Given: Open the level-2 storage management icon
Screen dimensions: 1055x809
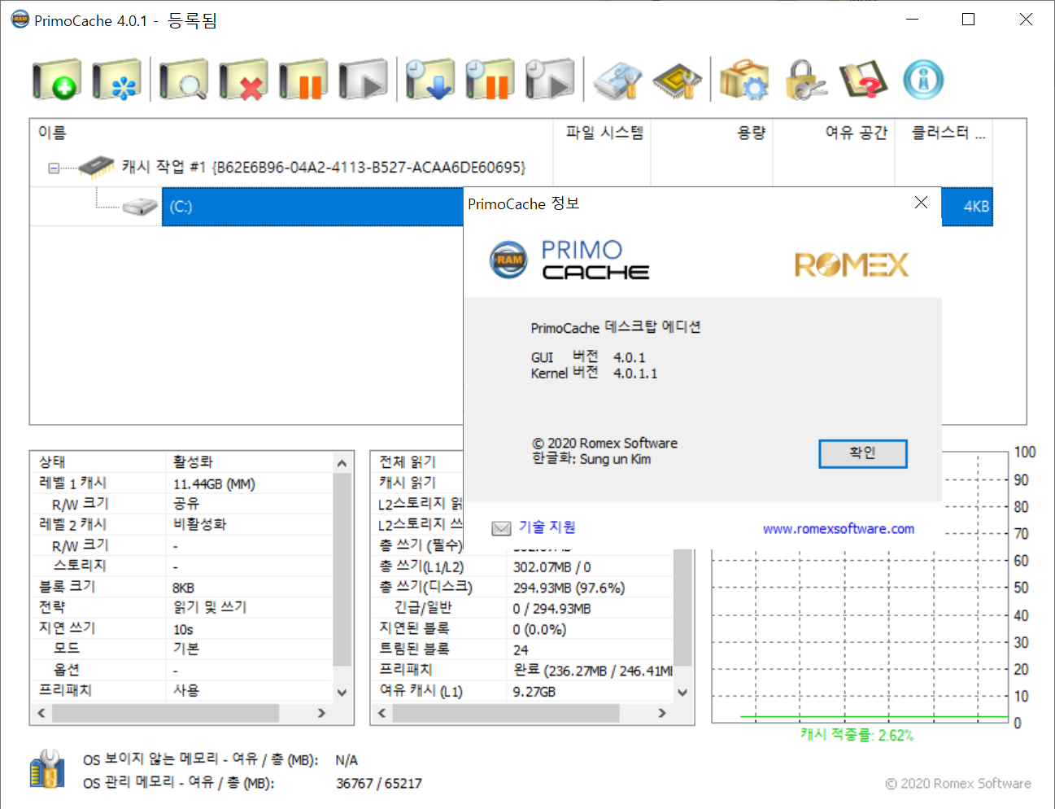Looking at the screenshot, I should click(x=617, y=80).
